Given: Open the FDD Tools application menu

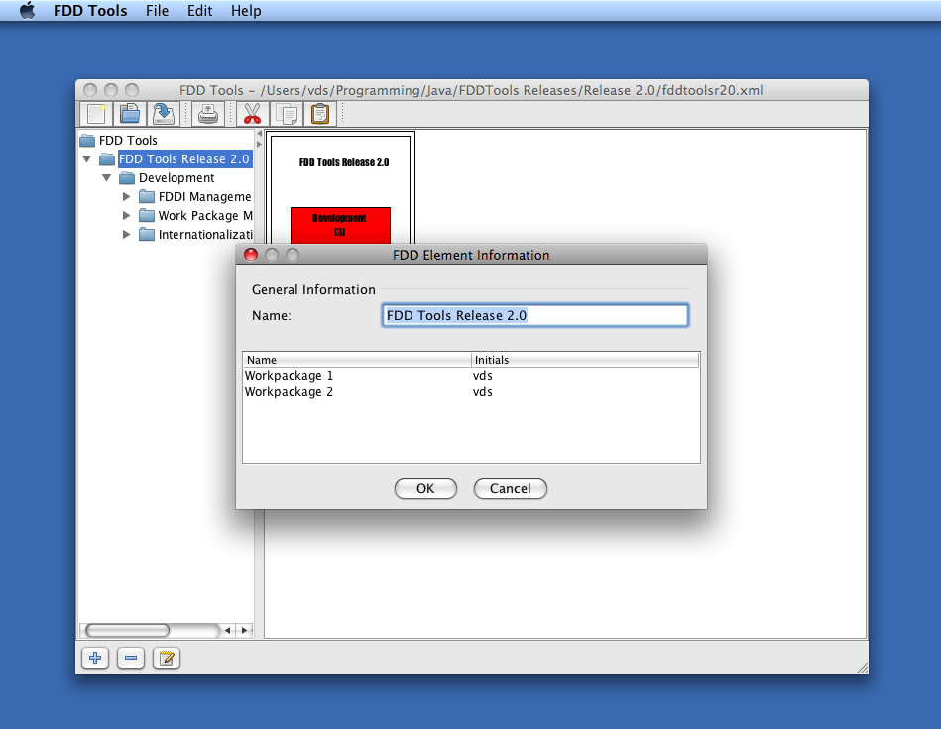Looking at the screenshot, I should coord(90,11).
